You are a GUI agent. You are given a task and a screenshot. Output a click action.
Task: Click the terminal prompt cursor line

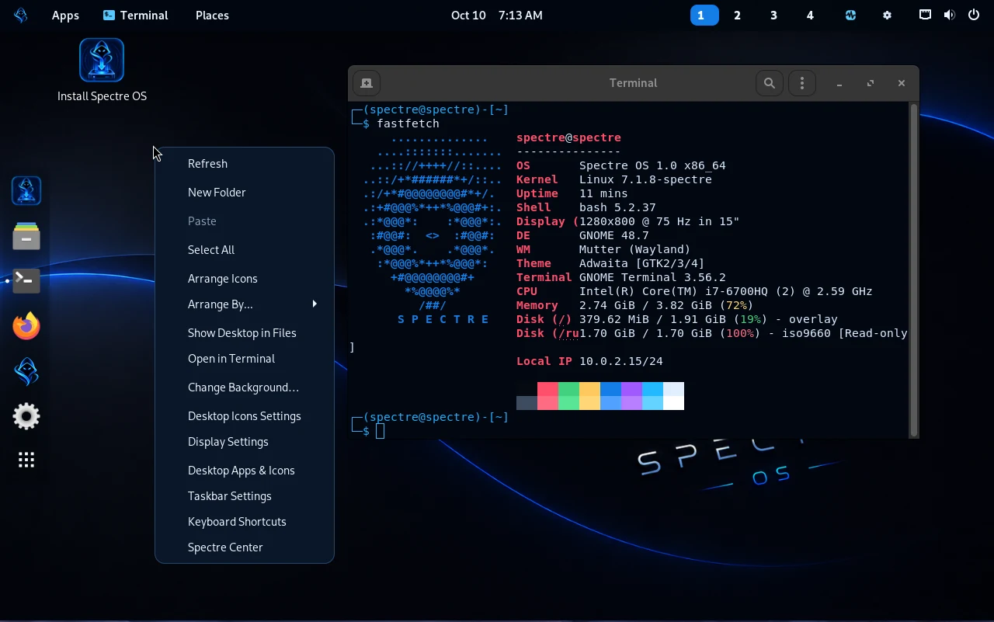381,431
